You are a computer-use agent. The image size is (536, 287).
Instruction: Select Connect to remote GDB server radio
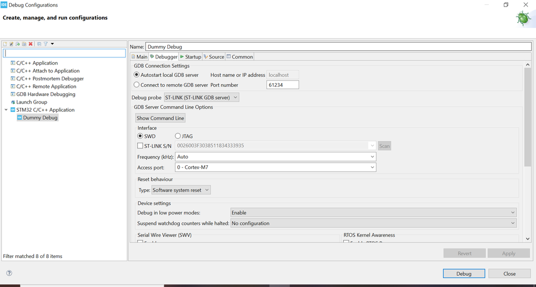click(137, 85)
